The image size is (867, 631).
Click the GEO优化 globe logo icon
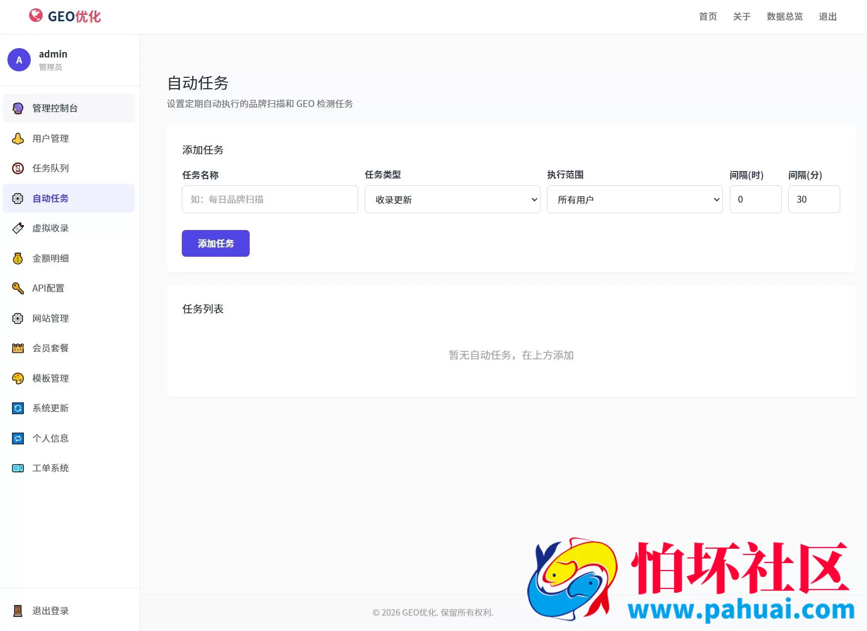(x=36, y=16)
